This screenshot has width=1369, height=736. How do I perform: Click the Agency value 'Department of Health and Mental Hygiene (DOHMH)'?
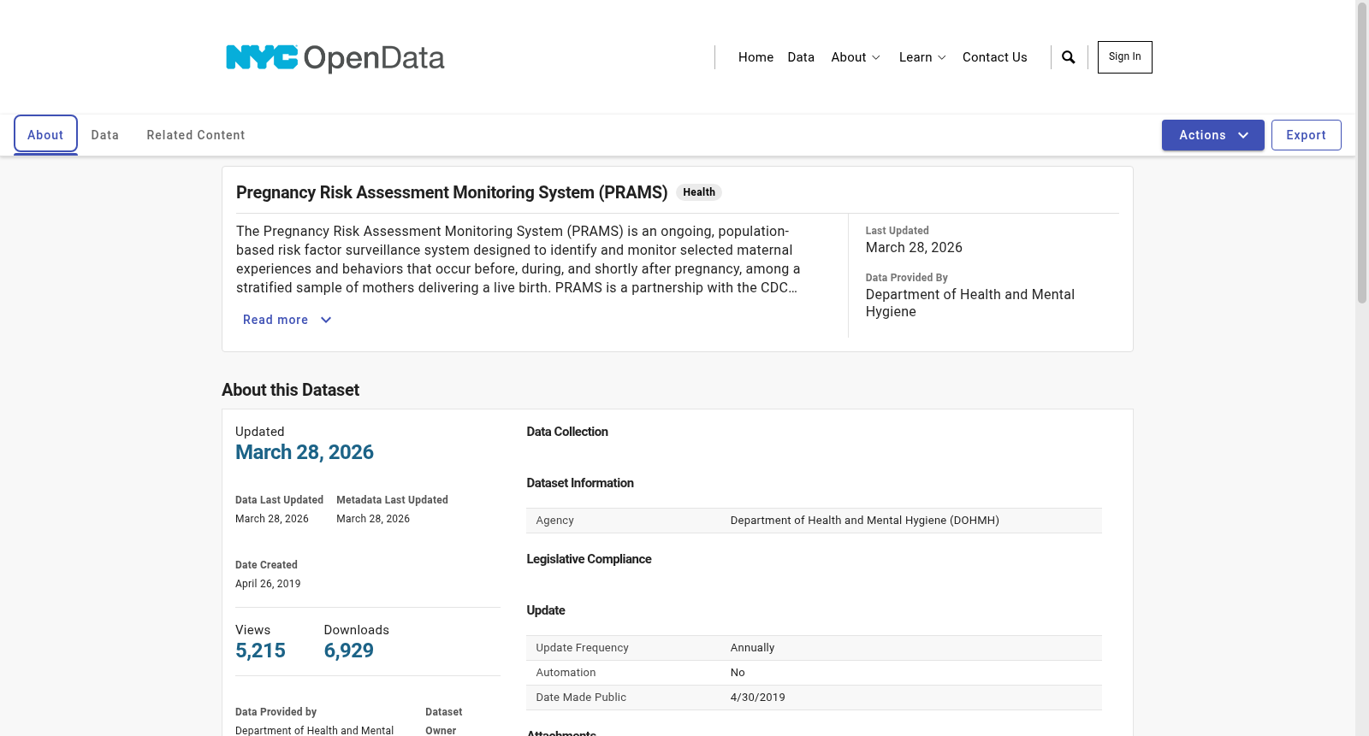click(864, 521)
